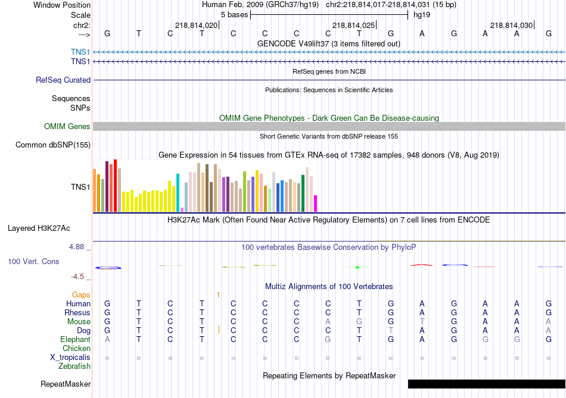Select the Chicken species label
Image resolution: width=566 pixels, height=398 pixels.
pos(76,348)
